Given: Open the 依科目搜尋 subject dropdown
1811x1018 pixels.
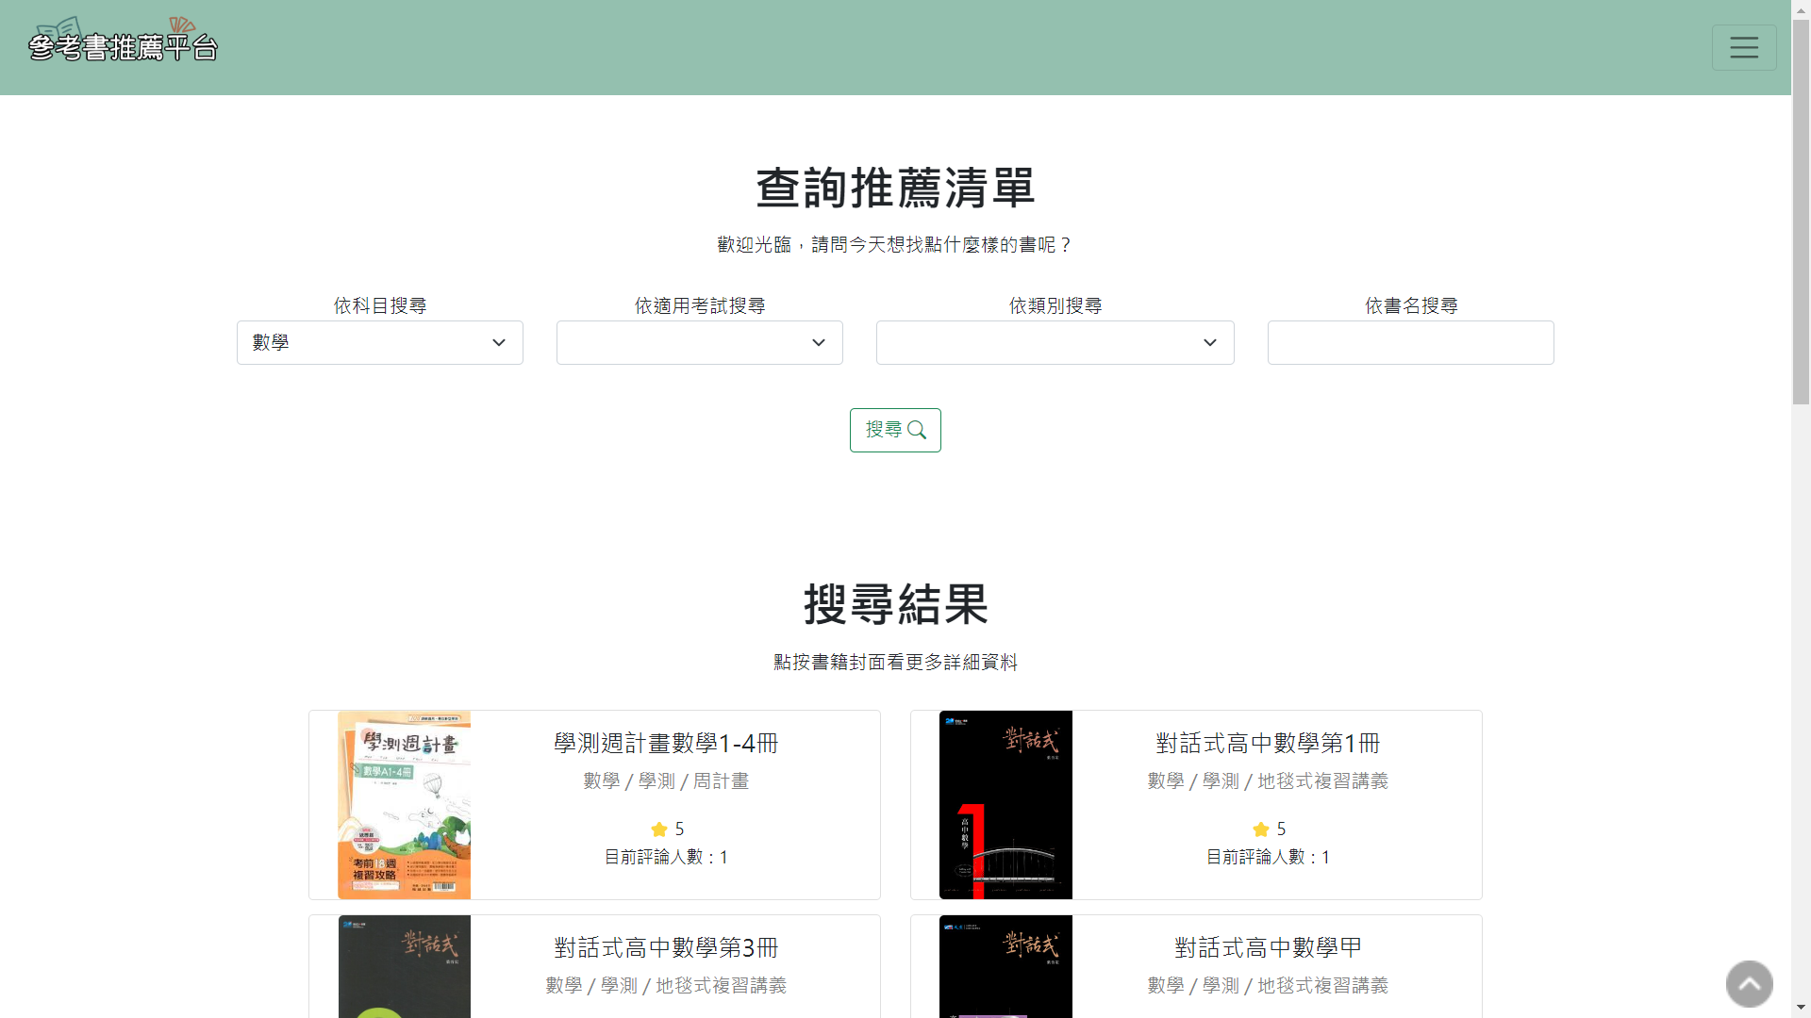Looking at the screenshot, I should (x=379, y=342).
